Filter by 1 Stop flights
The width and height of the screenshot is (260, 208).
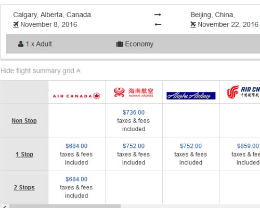24,154
